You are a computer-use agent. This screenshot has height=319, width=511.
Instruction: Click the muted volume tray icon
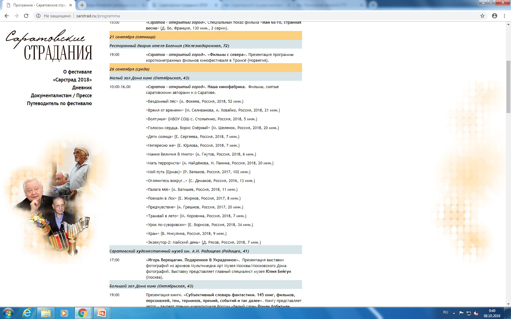tap(476, 313)
